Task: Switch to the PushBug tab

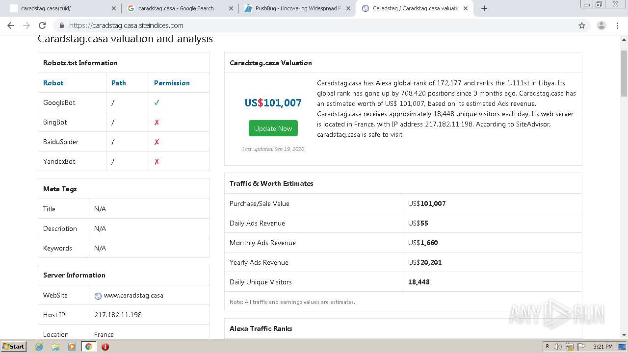Action: pos(294,8)
